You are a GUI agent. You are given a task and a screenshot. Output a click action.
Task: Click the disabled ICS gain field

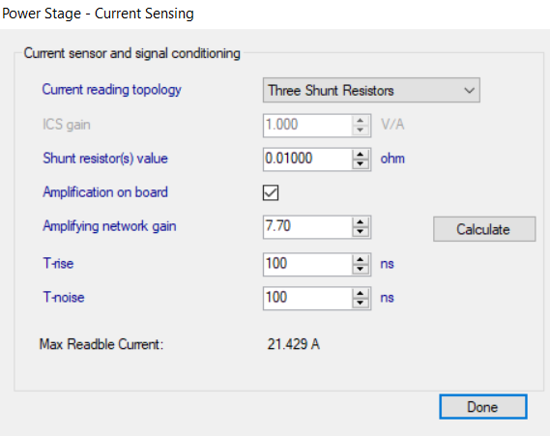(307, 126)
